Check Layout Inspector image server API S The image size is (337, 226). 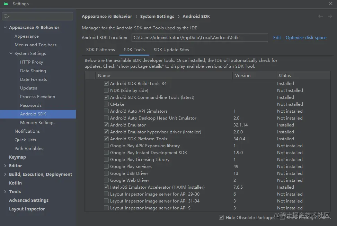[106, 208]
